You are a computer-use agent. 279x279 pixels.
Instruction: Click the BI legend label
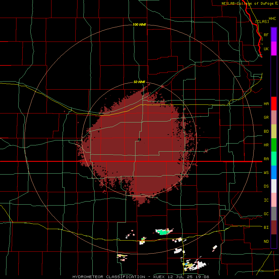[x=266, y=228]
